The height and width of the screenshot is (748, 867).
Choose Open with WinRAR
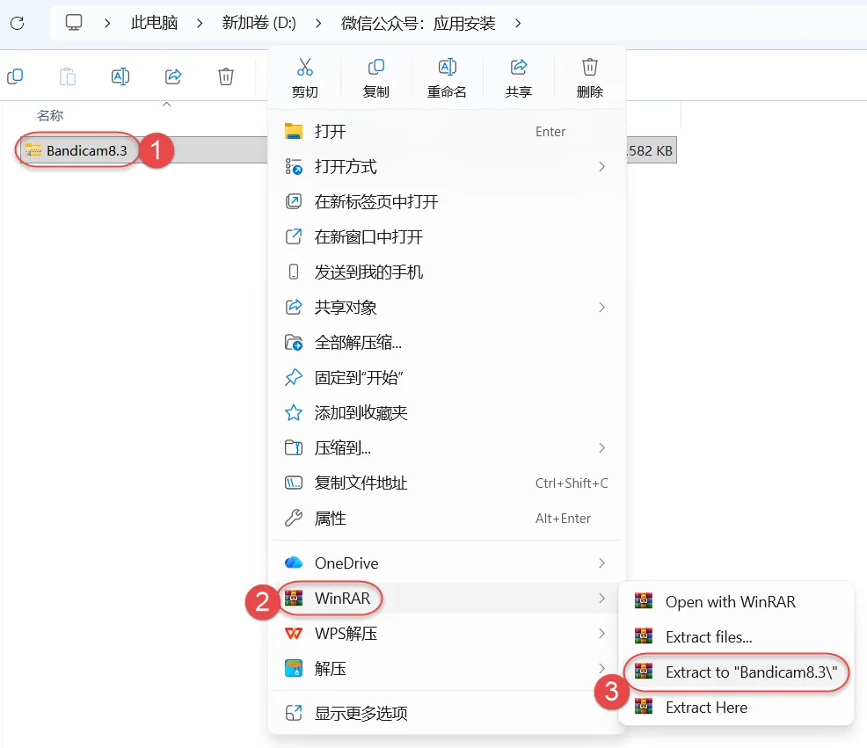[736, 601]
